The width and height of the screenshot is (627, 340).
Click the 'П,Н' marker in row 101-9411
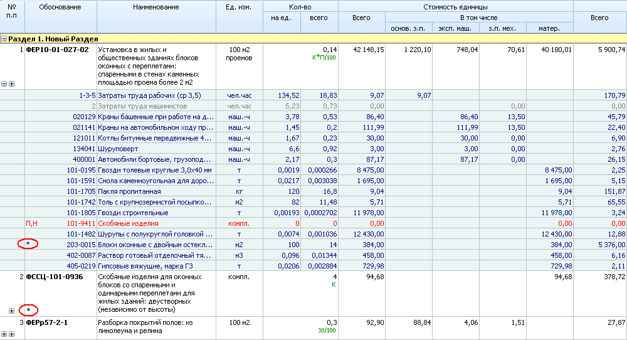(x=31, y=223)
